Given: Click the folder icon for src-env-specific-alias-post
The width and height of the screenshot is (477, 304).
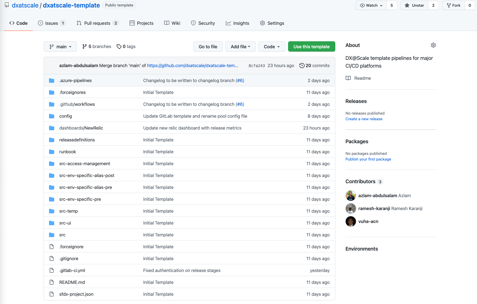Looking at the screenshot, I should pyautogui.click(x=52, y=175).
